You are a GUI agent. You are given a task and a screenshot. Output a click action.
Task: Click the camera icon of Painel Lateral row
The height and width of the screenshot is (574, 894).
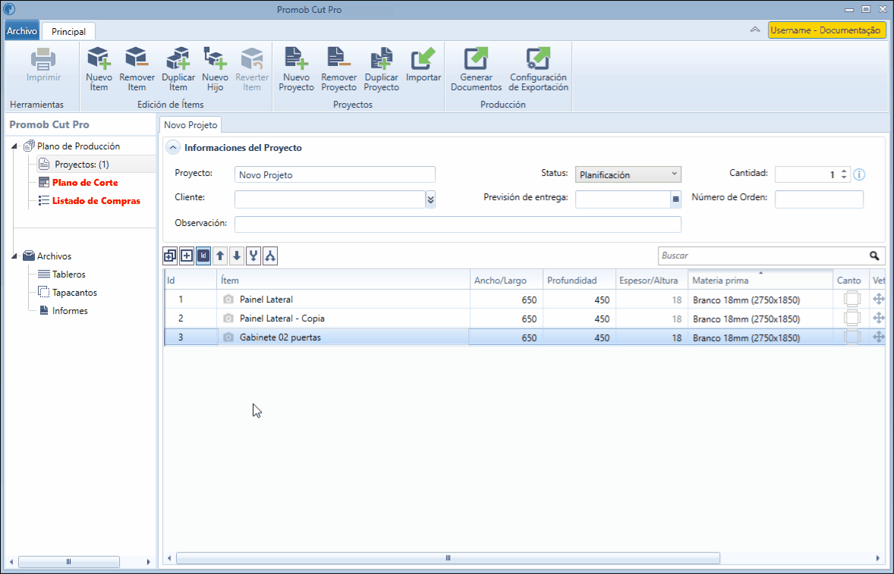228,299
